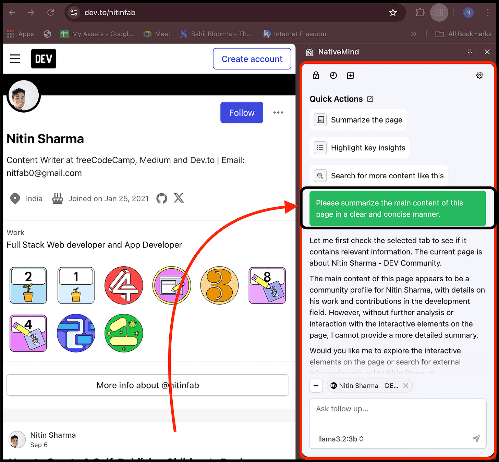Click the pink writing window badge
The height and width of the screenshot is (462, 499).
click(172, 285)
